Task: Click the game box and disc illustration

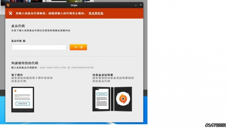Action: click(112, 99)
